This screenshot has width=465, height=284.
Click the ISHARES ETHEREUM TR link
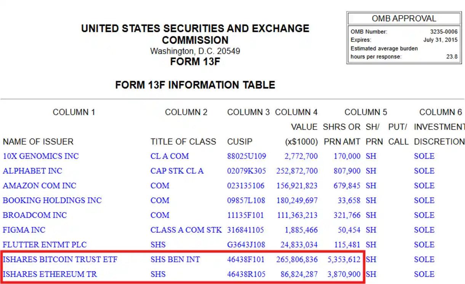click(50, 274)
